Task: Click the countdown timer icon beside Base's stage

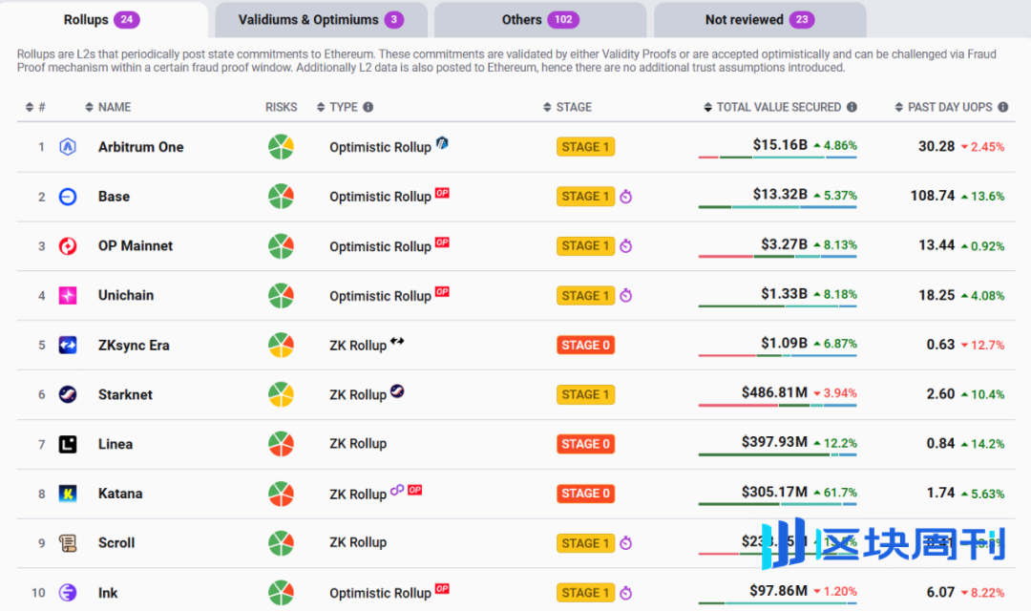Action: click(626, 196)
